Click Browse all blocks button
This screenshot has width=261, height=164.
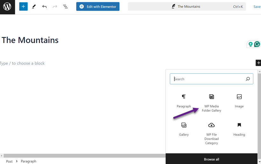[x=211, y=159]
